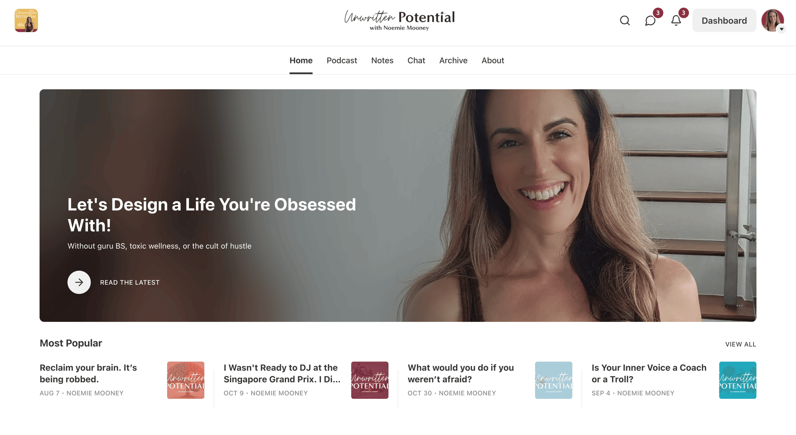Viewport: 796px width, 435px height.
Task: Switch to the Notes tab
Action: (x=382, y=60)
